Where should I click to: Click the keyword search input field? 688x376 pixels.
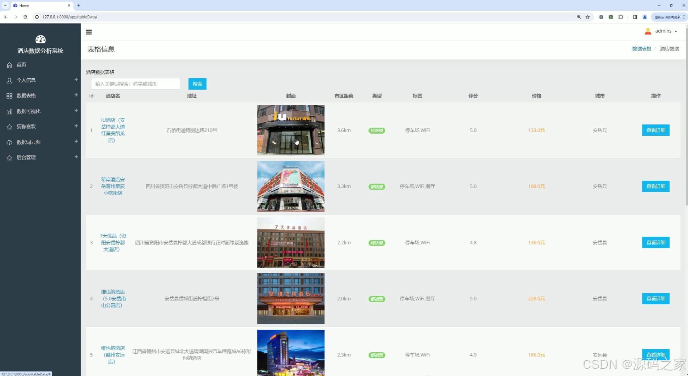click(x=135, y=84)
